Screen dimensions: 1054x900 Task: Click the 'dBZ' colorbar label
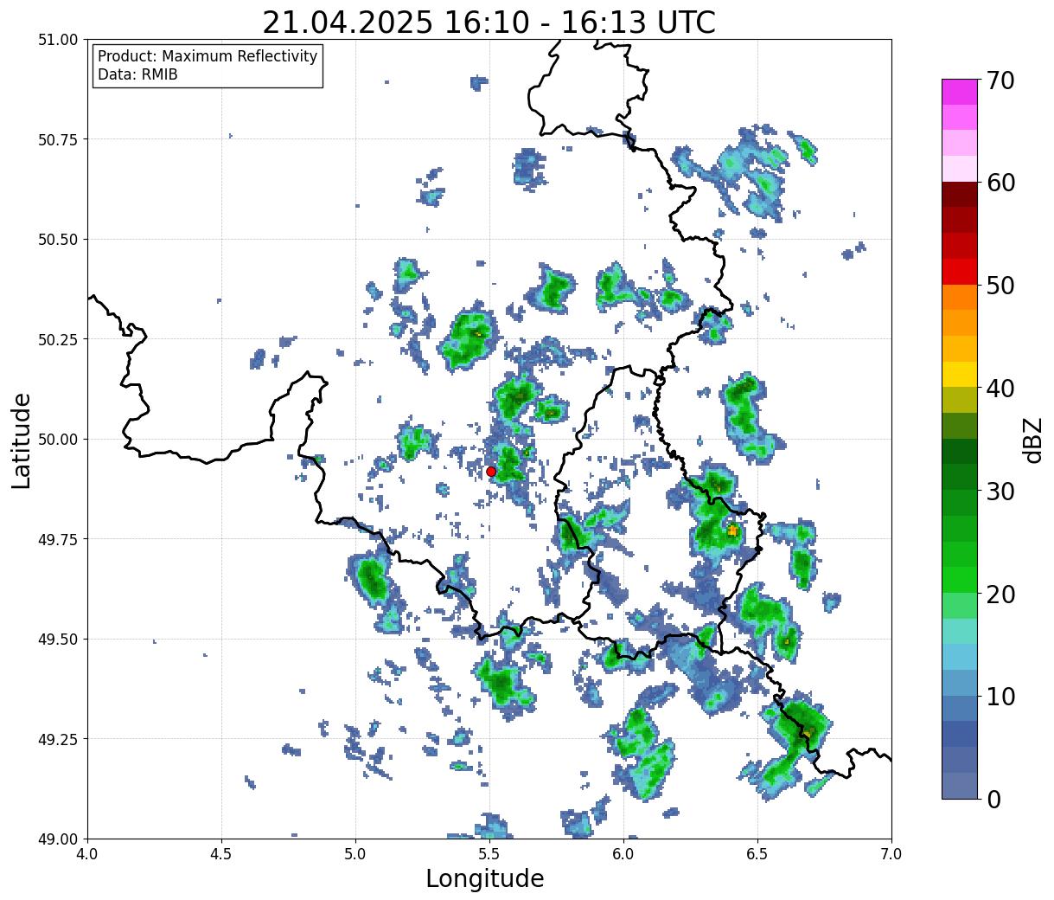(x=1033, y=439)
